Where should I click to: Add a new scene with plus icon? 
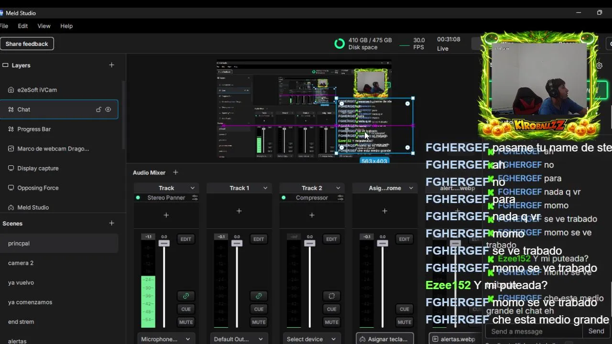point(111,223)
